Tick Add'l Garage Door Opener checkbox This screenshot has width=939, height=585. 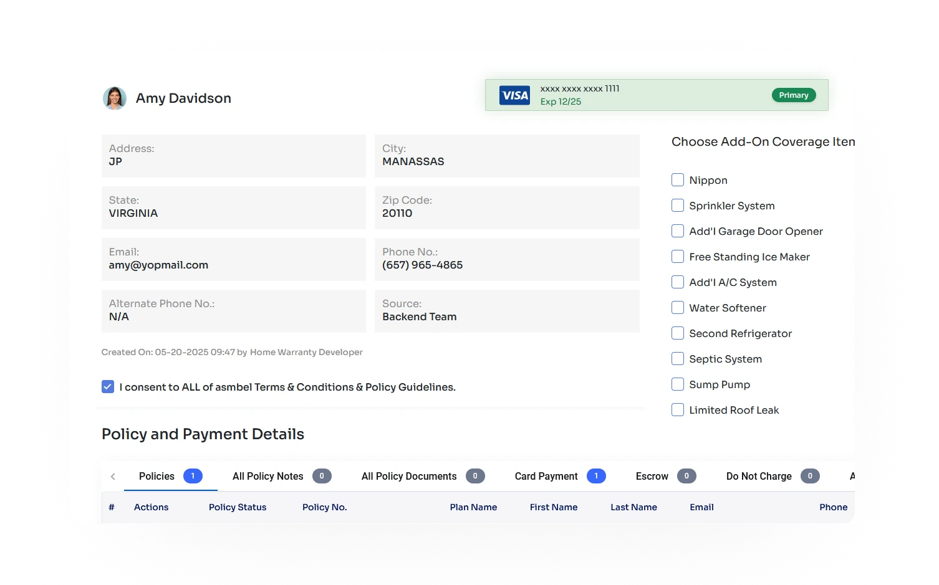[678, 231]
